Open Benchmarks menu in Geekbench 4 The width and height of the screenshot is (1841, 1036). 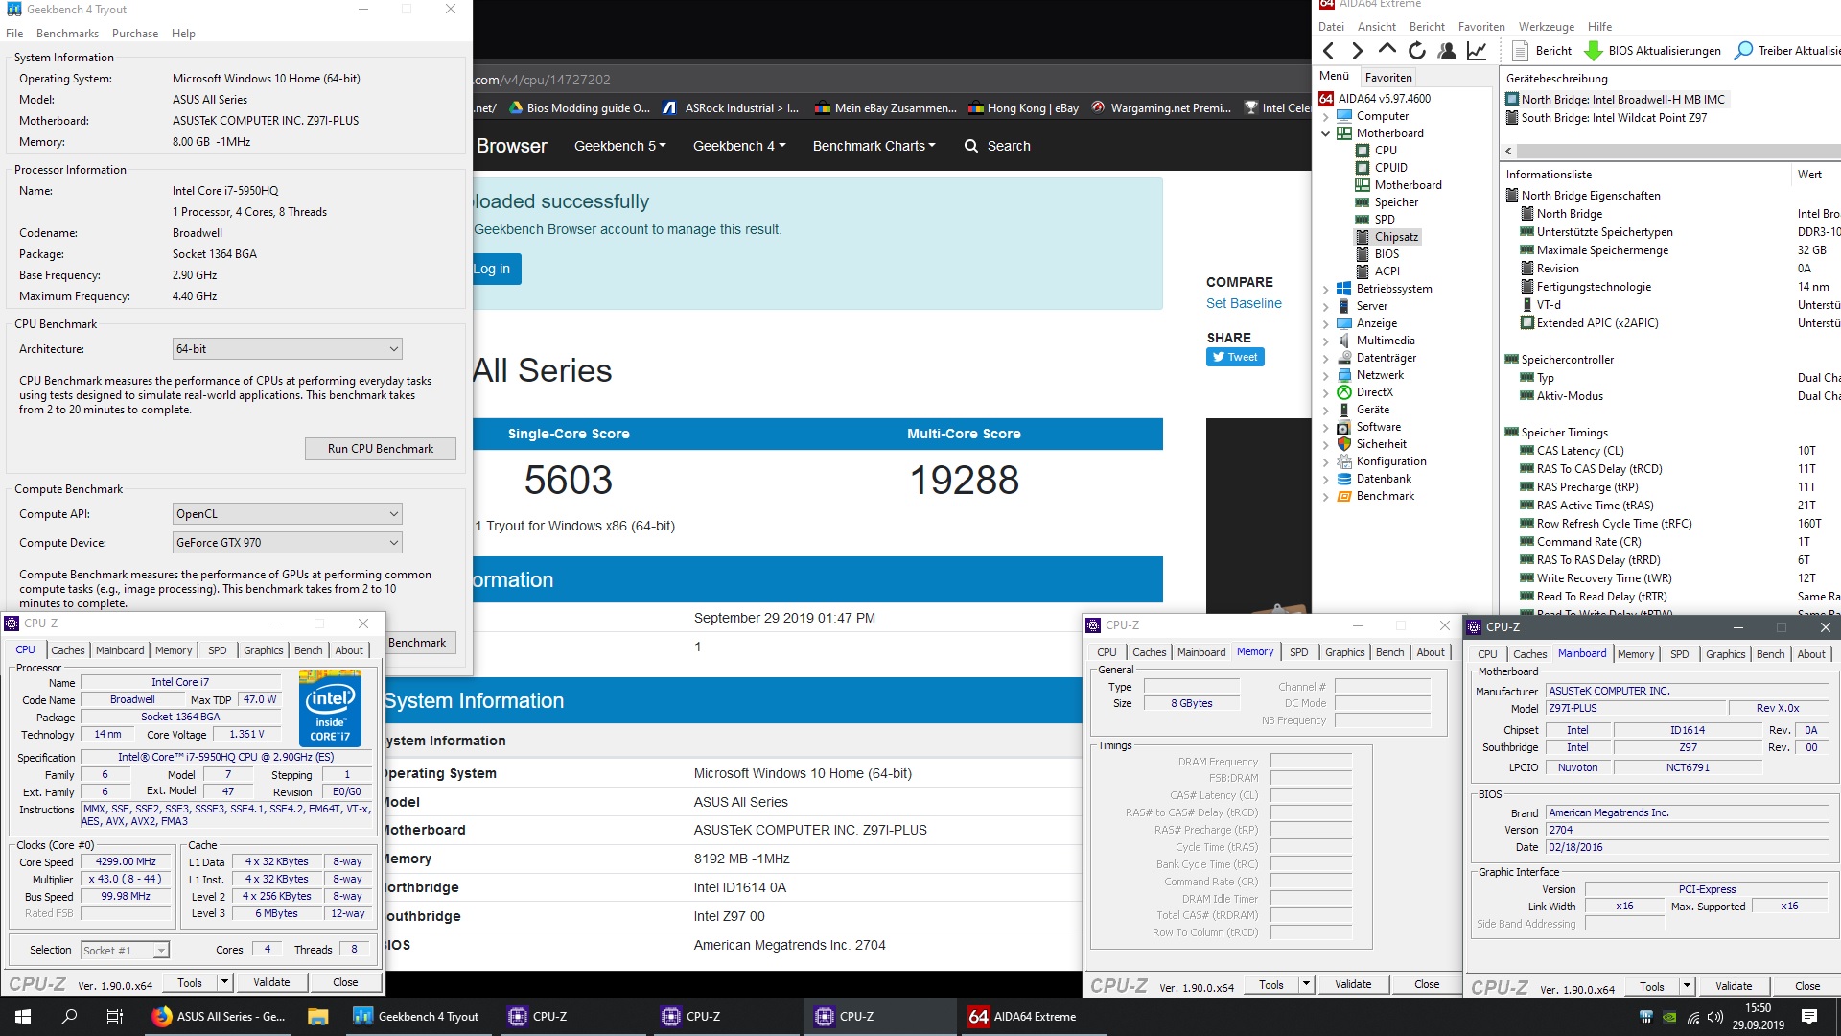click(x=67, y=34)
